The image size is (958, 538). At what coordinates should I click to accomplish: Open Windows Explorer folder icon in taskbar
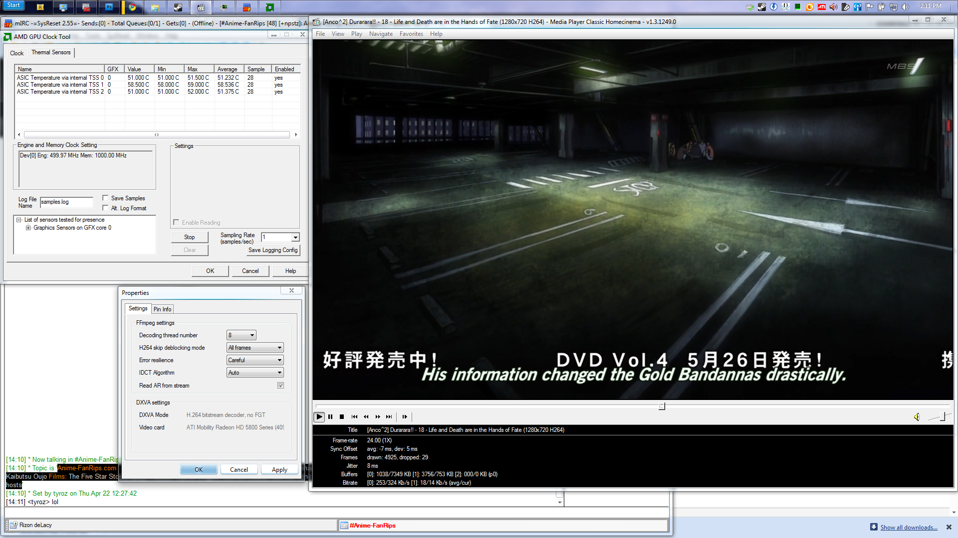(155, 7)
